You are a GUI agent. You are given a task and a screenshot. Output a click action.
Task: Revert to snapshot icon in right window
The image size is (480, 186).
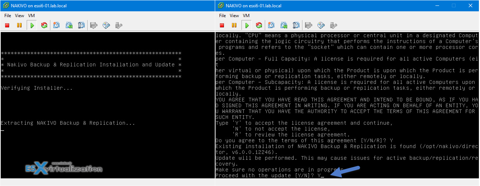pos(283,25)
